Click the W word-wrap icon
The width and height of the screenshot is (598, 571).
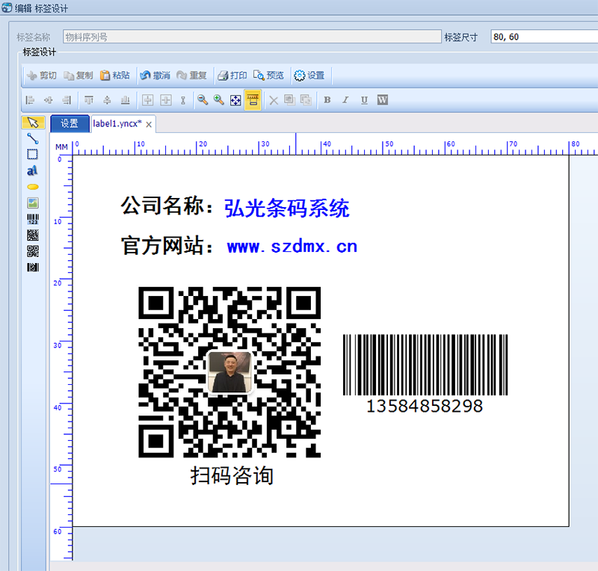pos(383,100)
